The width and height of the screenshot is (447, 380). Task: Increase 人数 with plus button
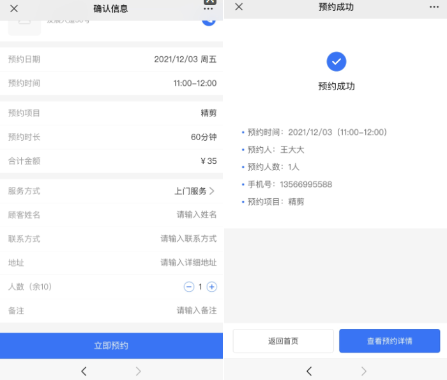[211, 287]
